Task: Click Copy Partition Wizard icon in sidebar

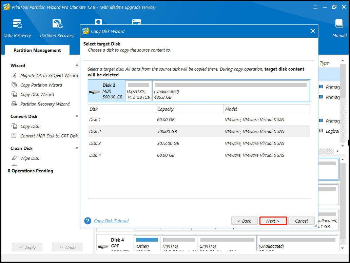Action: click(14, 85)
